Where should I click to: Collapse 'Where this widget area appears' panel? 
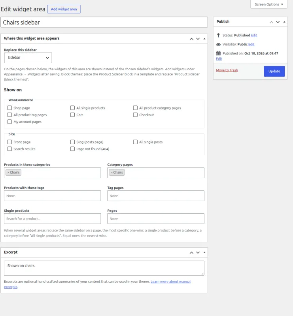tap(204, 39)
